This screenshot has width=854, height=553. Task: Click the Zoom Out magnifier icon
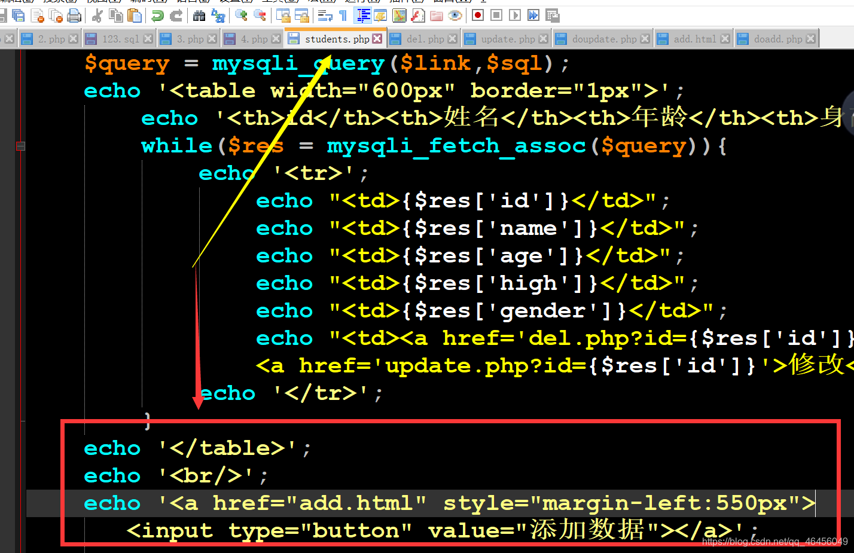point(260,16)
